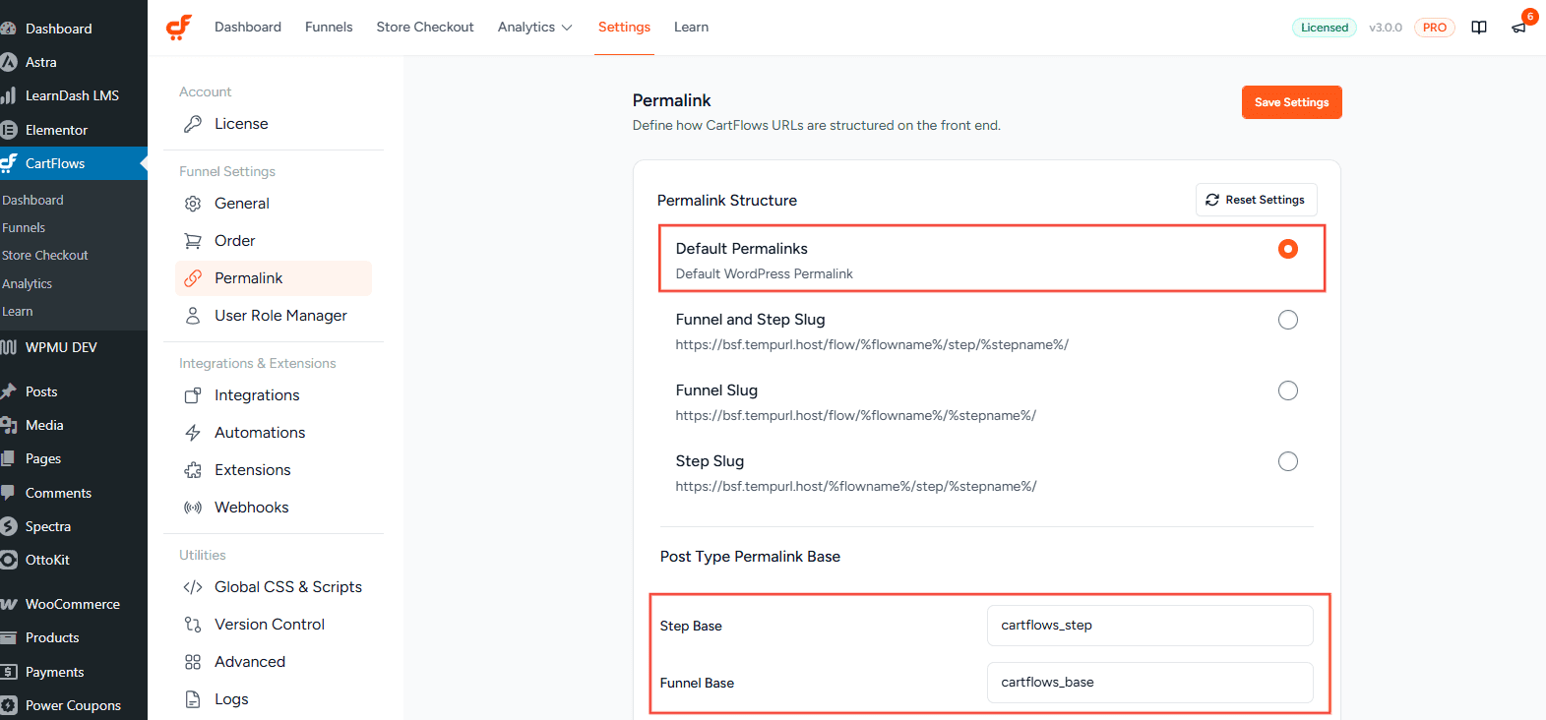The height and width of the screenshot is (720, 1546).
Task: Click the broadcast icon beside Webhooks
Action: click(x=193, y=508)
